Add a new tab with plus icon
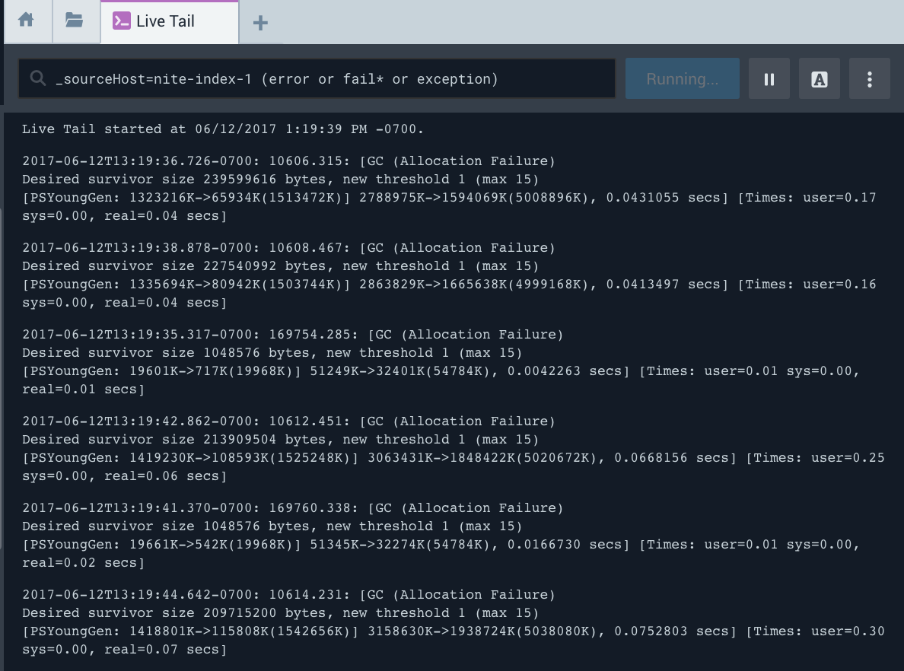 pos(260,23)
